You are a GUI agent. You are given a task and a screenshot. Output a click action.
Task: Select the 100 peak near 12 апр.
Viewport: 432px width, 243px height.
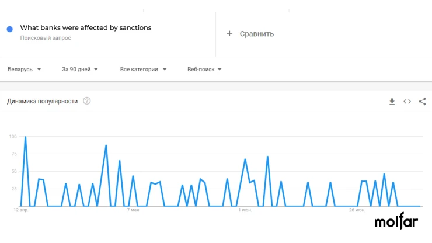coord(25,137)
